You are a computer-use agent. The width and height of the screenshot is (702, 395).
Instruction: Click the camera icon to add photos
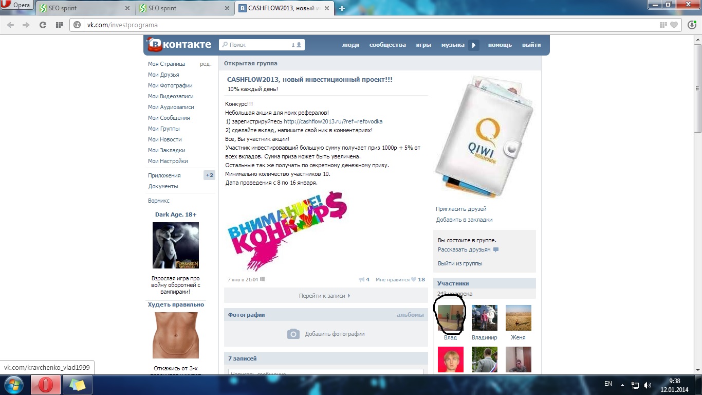coord(293,334)
